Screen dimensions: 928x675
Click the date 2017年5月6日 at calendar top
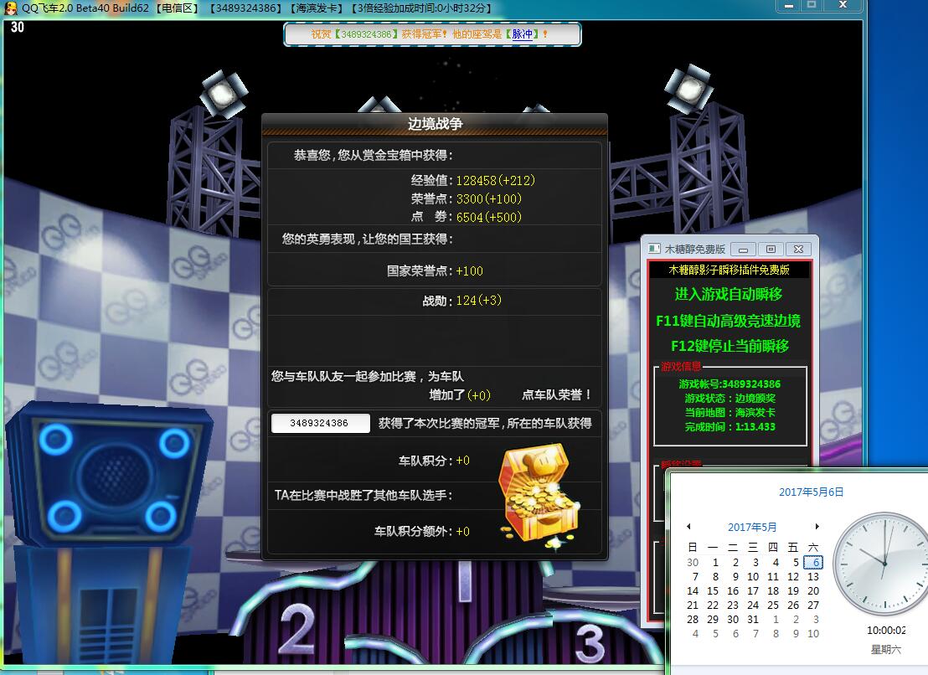pyautogui.click(x=811, y=492)
